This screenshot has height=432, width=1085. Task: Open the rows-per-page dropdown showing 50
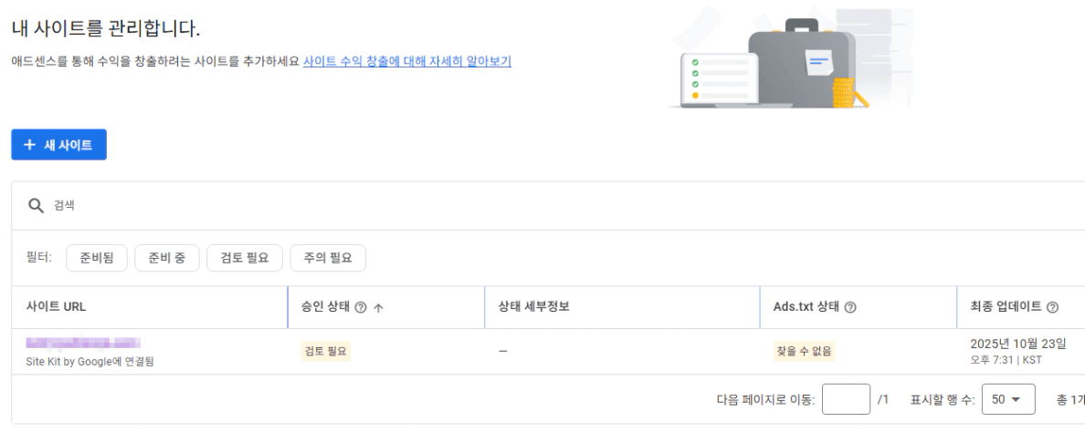coord(1008,399)
